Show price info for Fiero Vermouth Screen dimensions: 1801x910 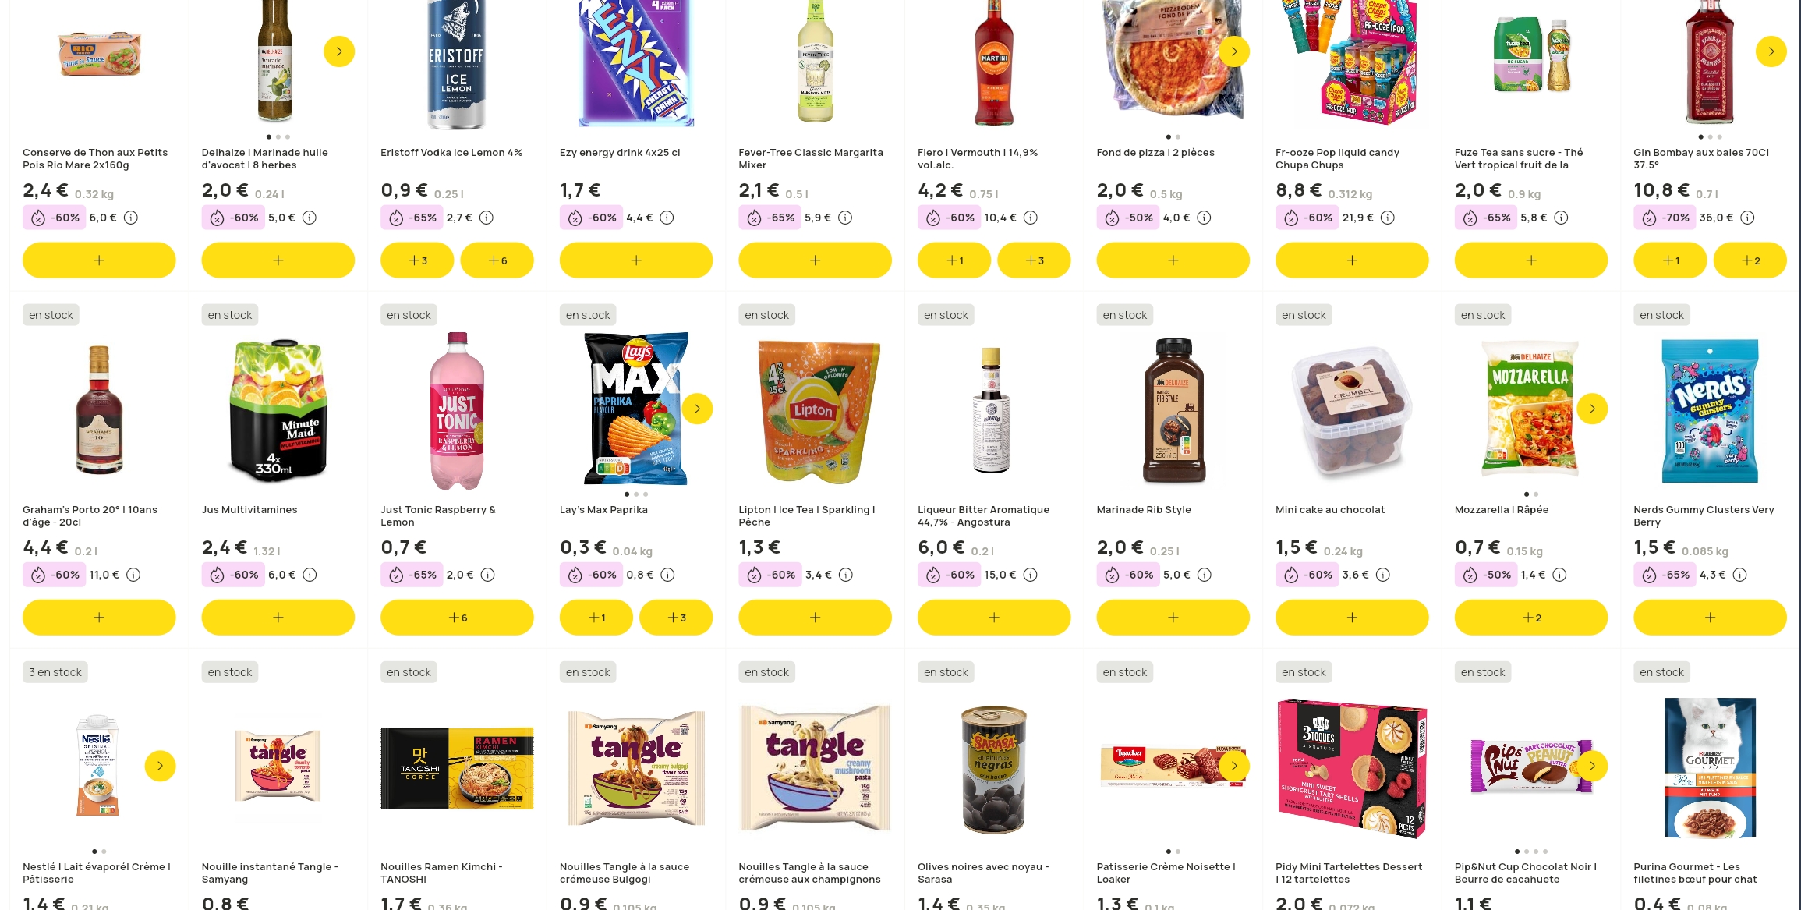(x=1031, y=218)
